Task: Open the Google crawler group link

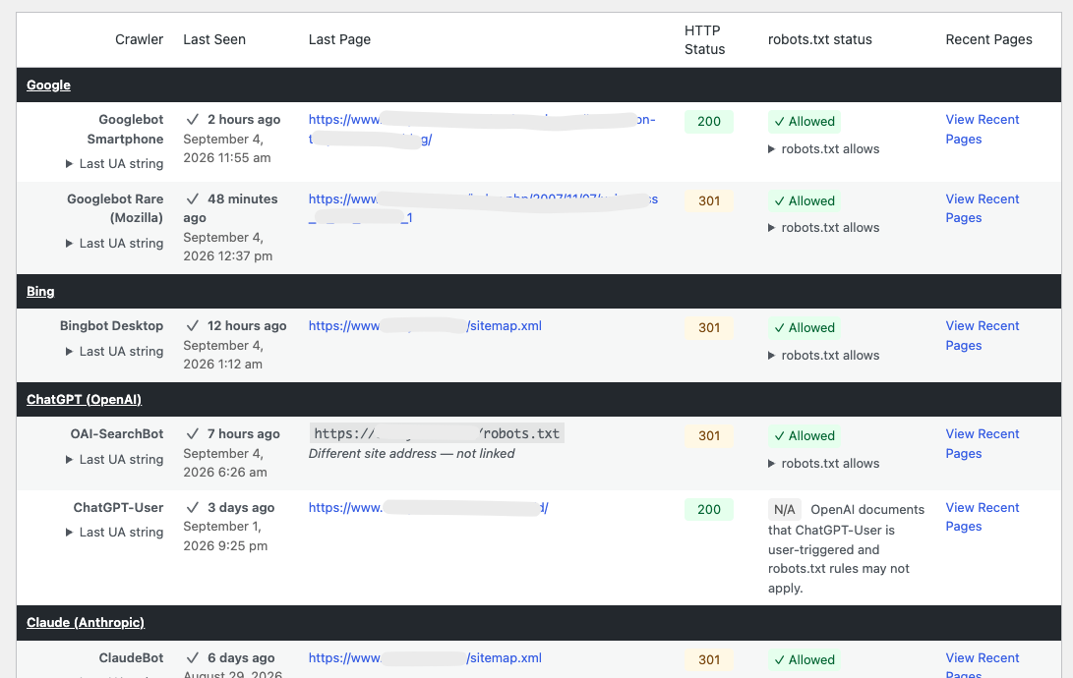Action: click(x=48, y=85)
